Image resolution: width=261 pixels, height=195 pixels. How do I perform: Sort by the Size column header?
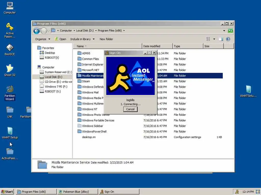(x=214, y=46)
